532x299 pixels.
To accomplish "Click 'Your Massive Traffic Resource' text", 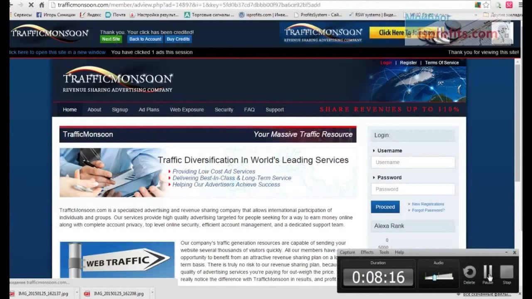I will 303,135.
